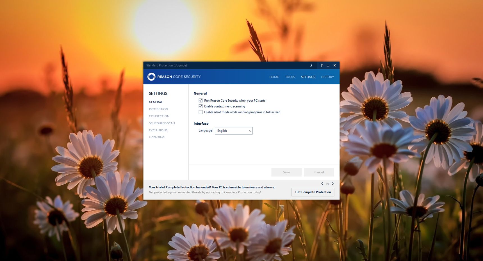Close the Reason Core Security window
The height and width of the screenshot is (261, 483).
(334, 65)
